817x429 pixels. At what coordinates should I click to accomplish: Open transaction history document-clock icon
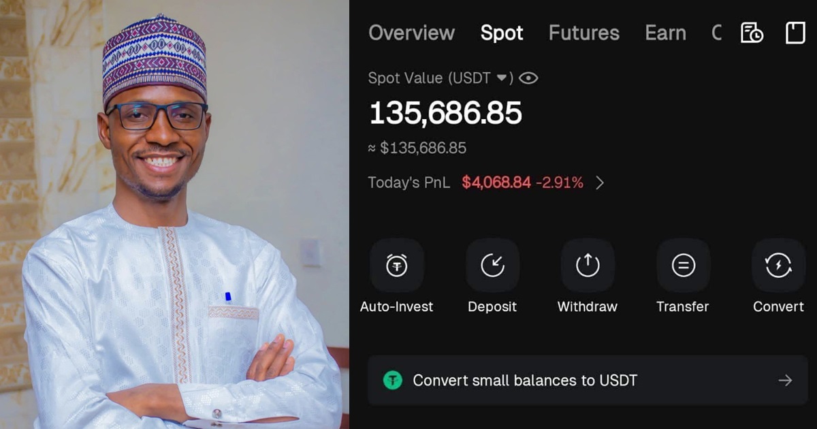(752, 33)
